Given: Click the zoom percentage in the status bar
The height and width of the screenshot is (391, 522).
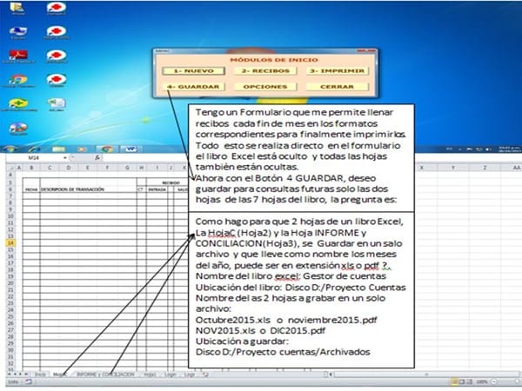Looking at the screenshot, I should click(x=482, y=381).
